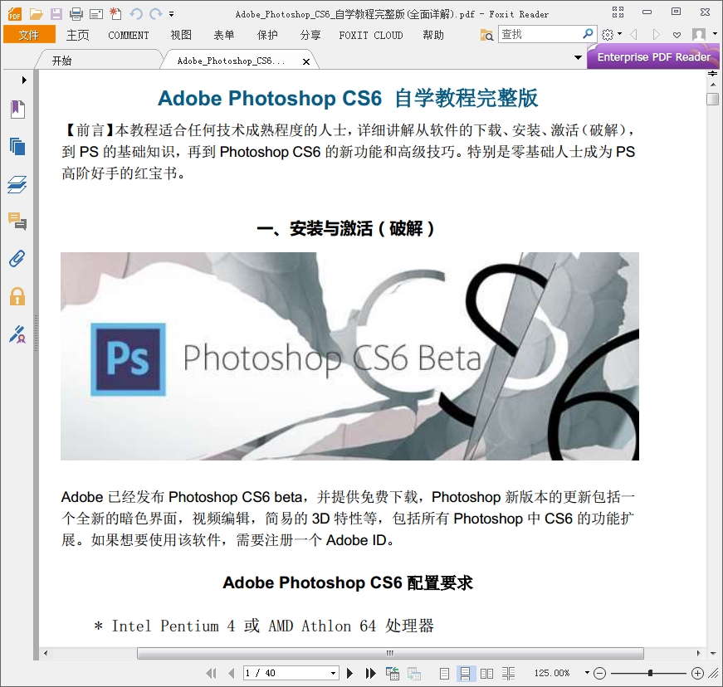Open the 文件 menu

tap(29, 35)
